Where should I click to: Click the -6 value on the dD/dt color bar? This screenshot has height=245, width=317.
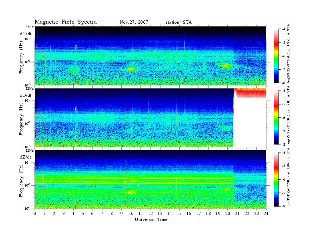pyautogui.click(x=284, y=118)
